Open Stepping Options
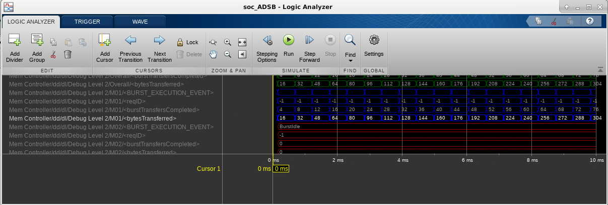The image size is (608, 205). tap(267, 48)
